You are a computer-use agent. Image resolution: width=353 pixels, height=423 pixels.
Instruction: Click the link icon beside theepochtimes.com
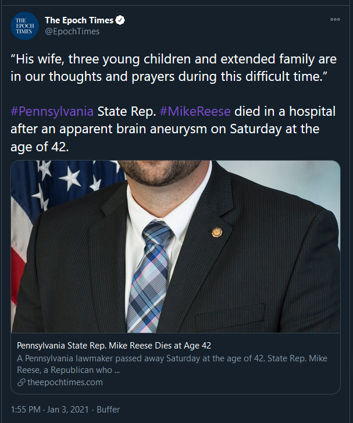tap(22, 382)
